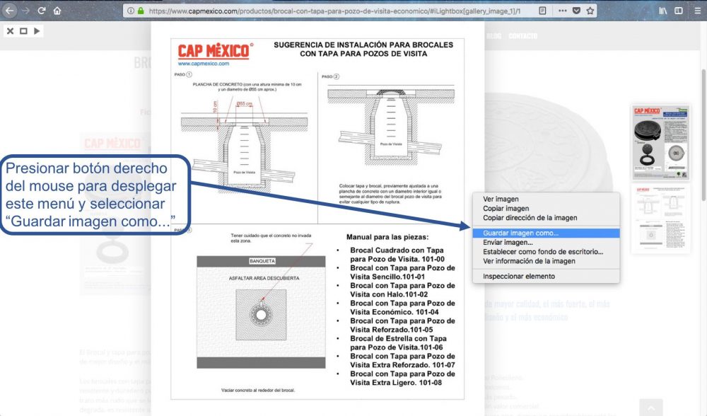Save page to Pocket icon

coord(576,11)
